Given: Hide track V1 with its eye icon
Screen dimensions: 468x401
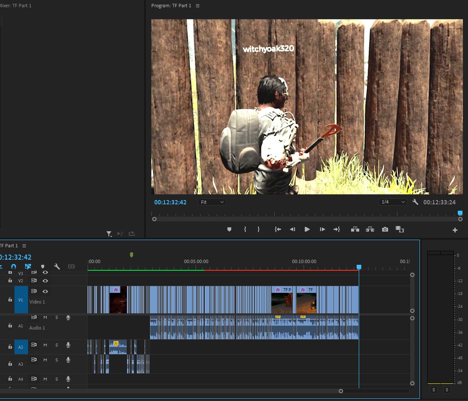Looking at the screenshot, I should pyautogui.click(x=45, y=291).
